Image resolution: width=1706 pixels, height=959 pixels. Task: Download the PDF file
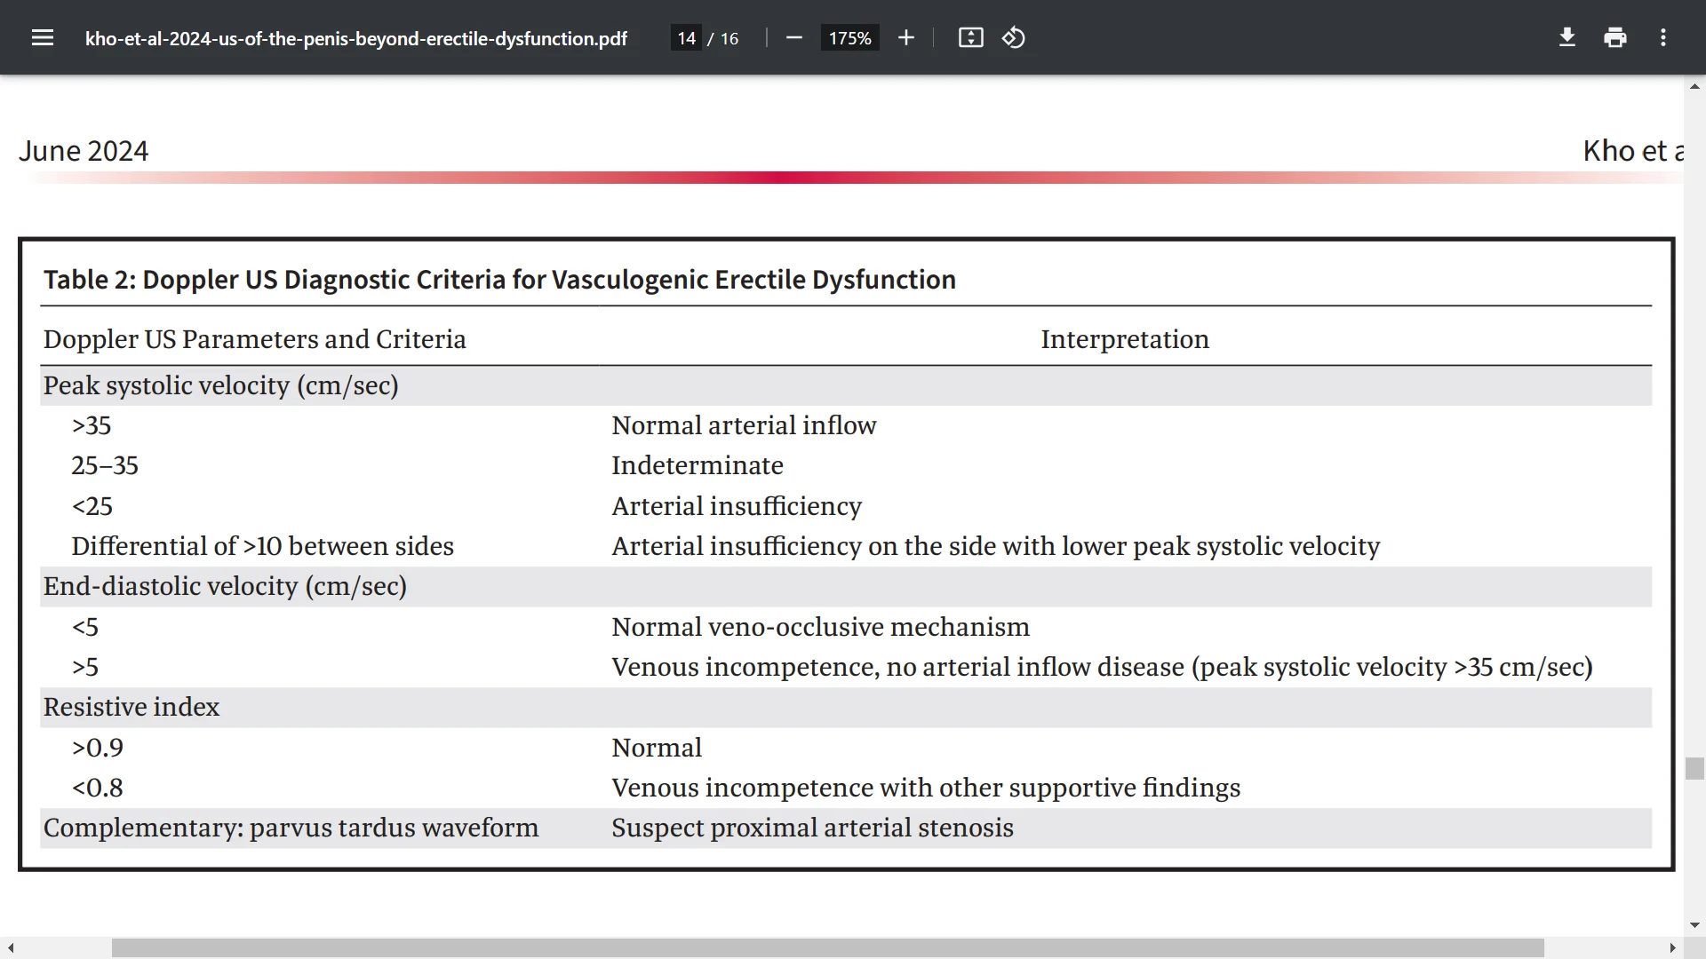click(x=1567, y=38)
